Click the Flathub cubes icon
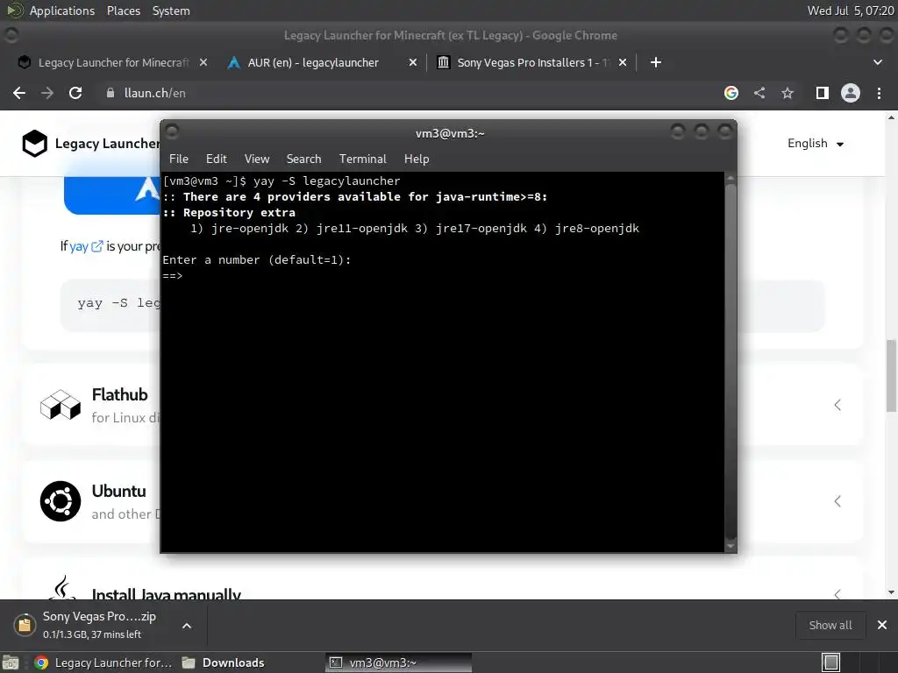This screenshot has width=898, height=673. click(x=61, y=405)
